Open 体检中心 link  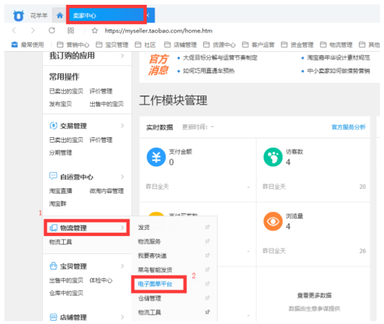[x=101, y=280]
